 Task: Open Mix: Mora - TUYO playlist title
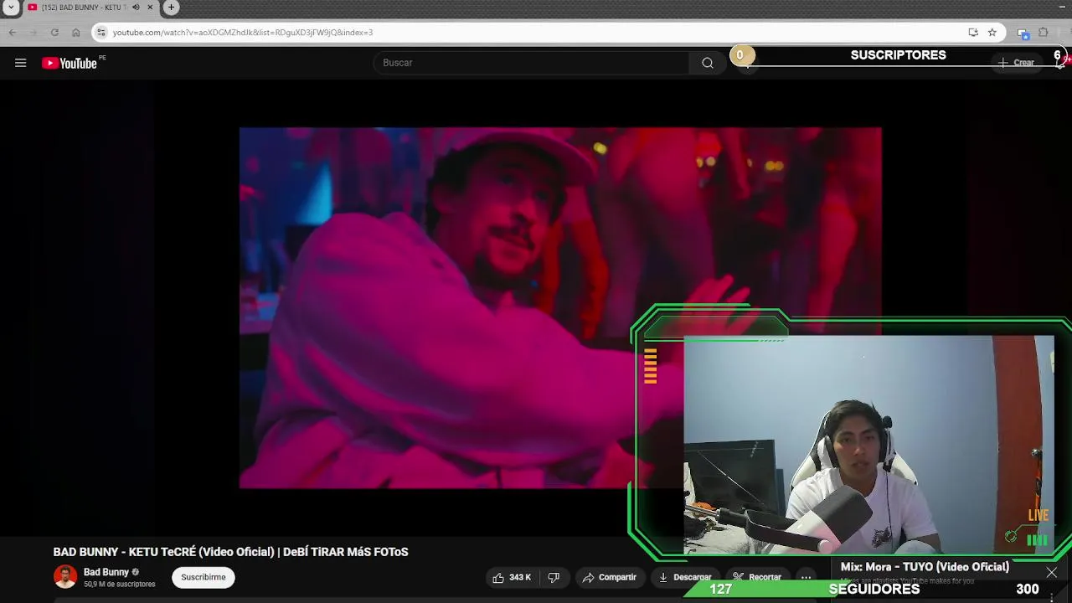coord(925,567)
